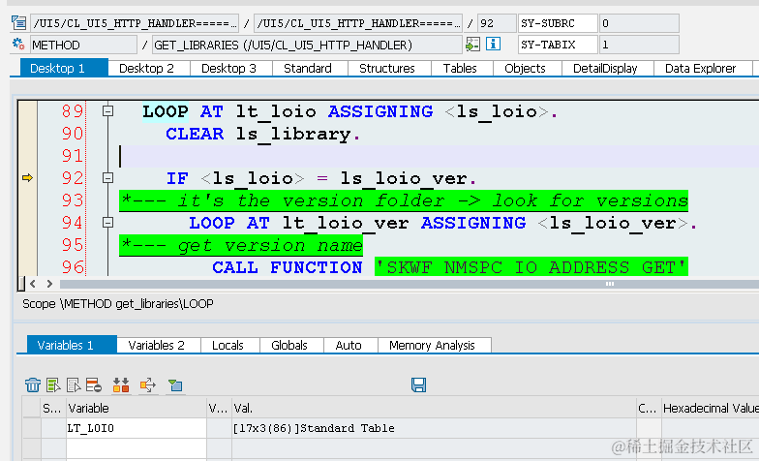759x461 pixels.
Task: Click the SY-TABIX value field showing 1
Action: (639, 45)
